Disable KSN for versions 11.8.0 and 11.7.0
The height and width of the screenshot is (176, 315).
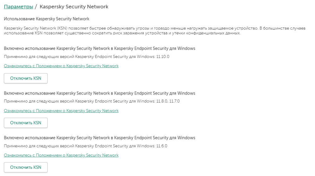[x=26, y=123]
